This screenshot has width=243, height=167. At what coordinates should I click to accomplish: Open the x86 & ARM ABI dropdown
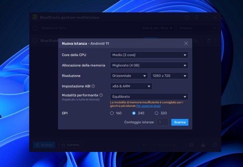pyautogui.click(x=131, y=86)
